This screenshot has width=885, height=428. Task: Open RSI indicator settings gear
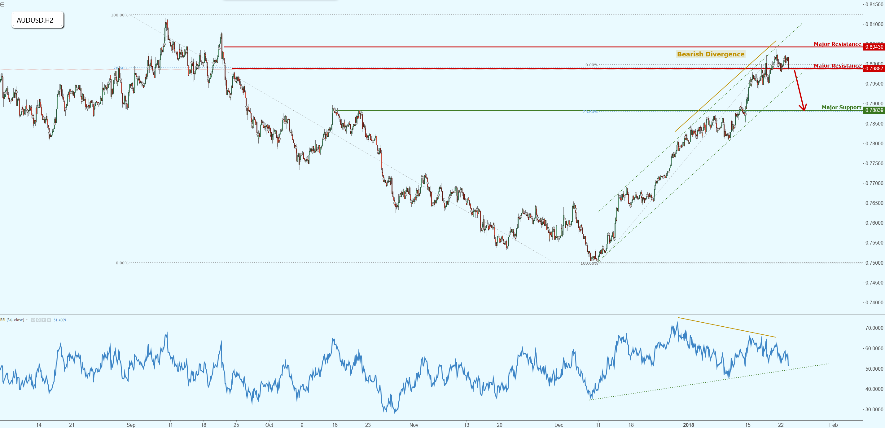point(38,320)
